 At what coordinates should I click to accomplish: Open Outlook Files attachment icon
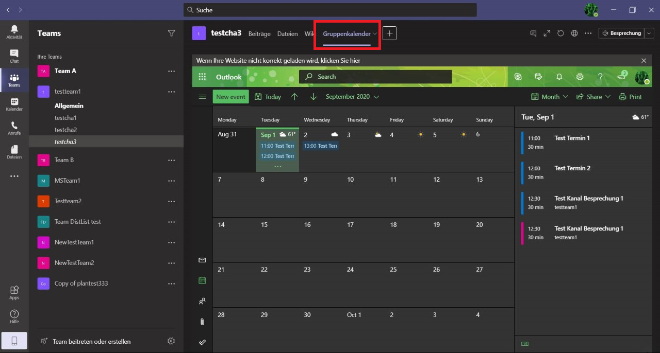pyautogui.click(x=202, y=322)
